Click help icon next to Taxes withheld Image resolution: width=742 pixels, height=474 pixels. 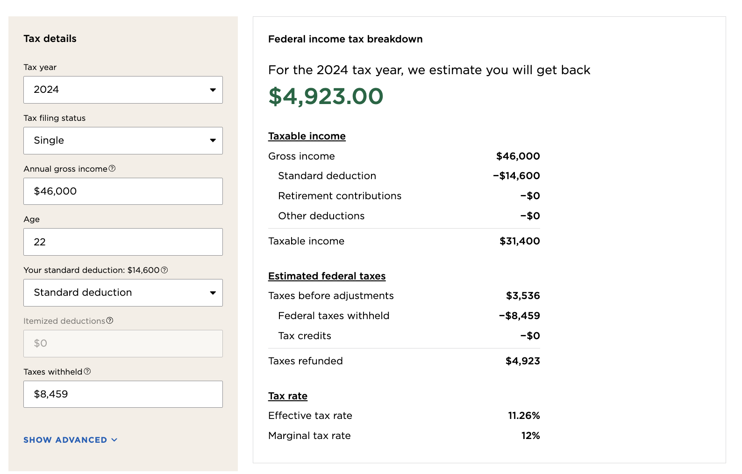click(x=87, y=371)
